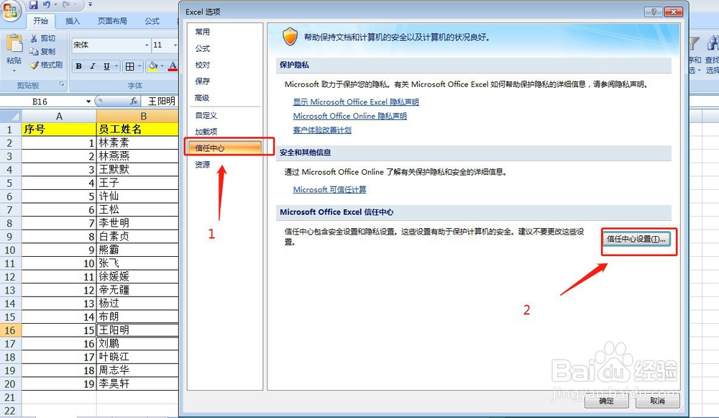Screen dimensions: 719x418
Task: Open the 宋体 font name dropdown
Action: point(147,45)
